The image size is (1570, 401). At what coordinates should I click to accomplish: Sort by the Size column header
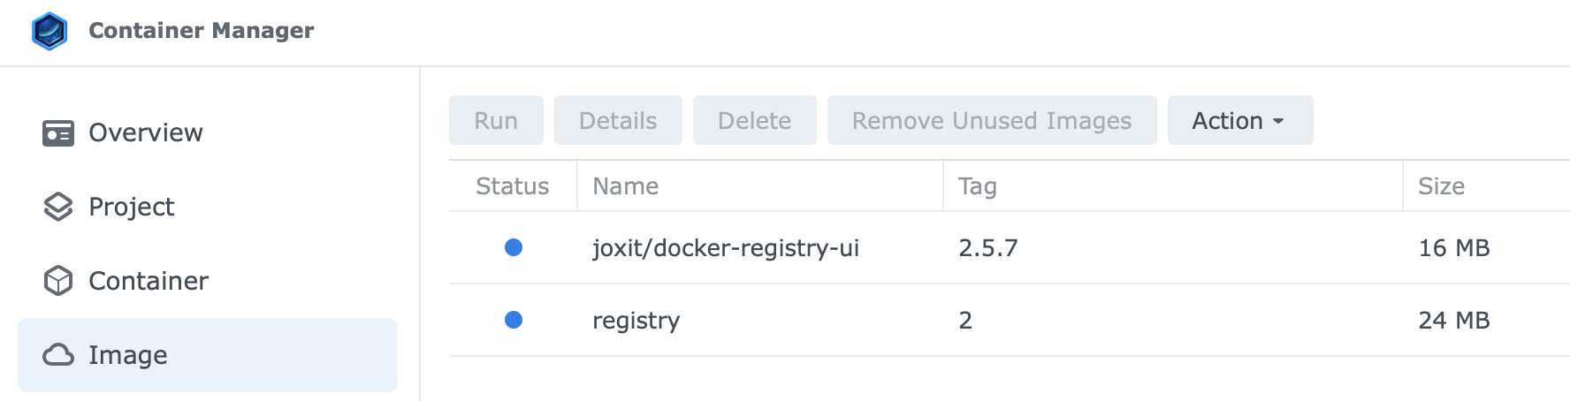click(1486, 186)
